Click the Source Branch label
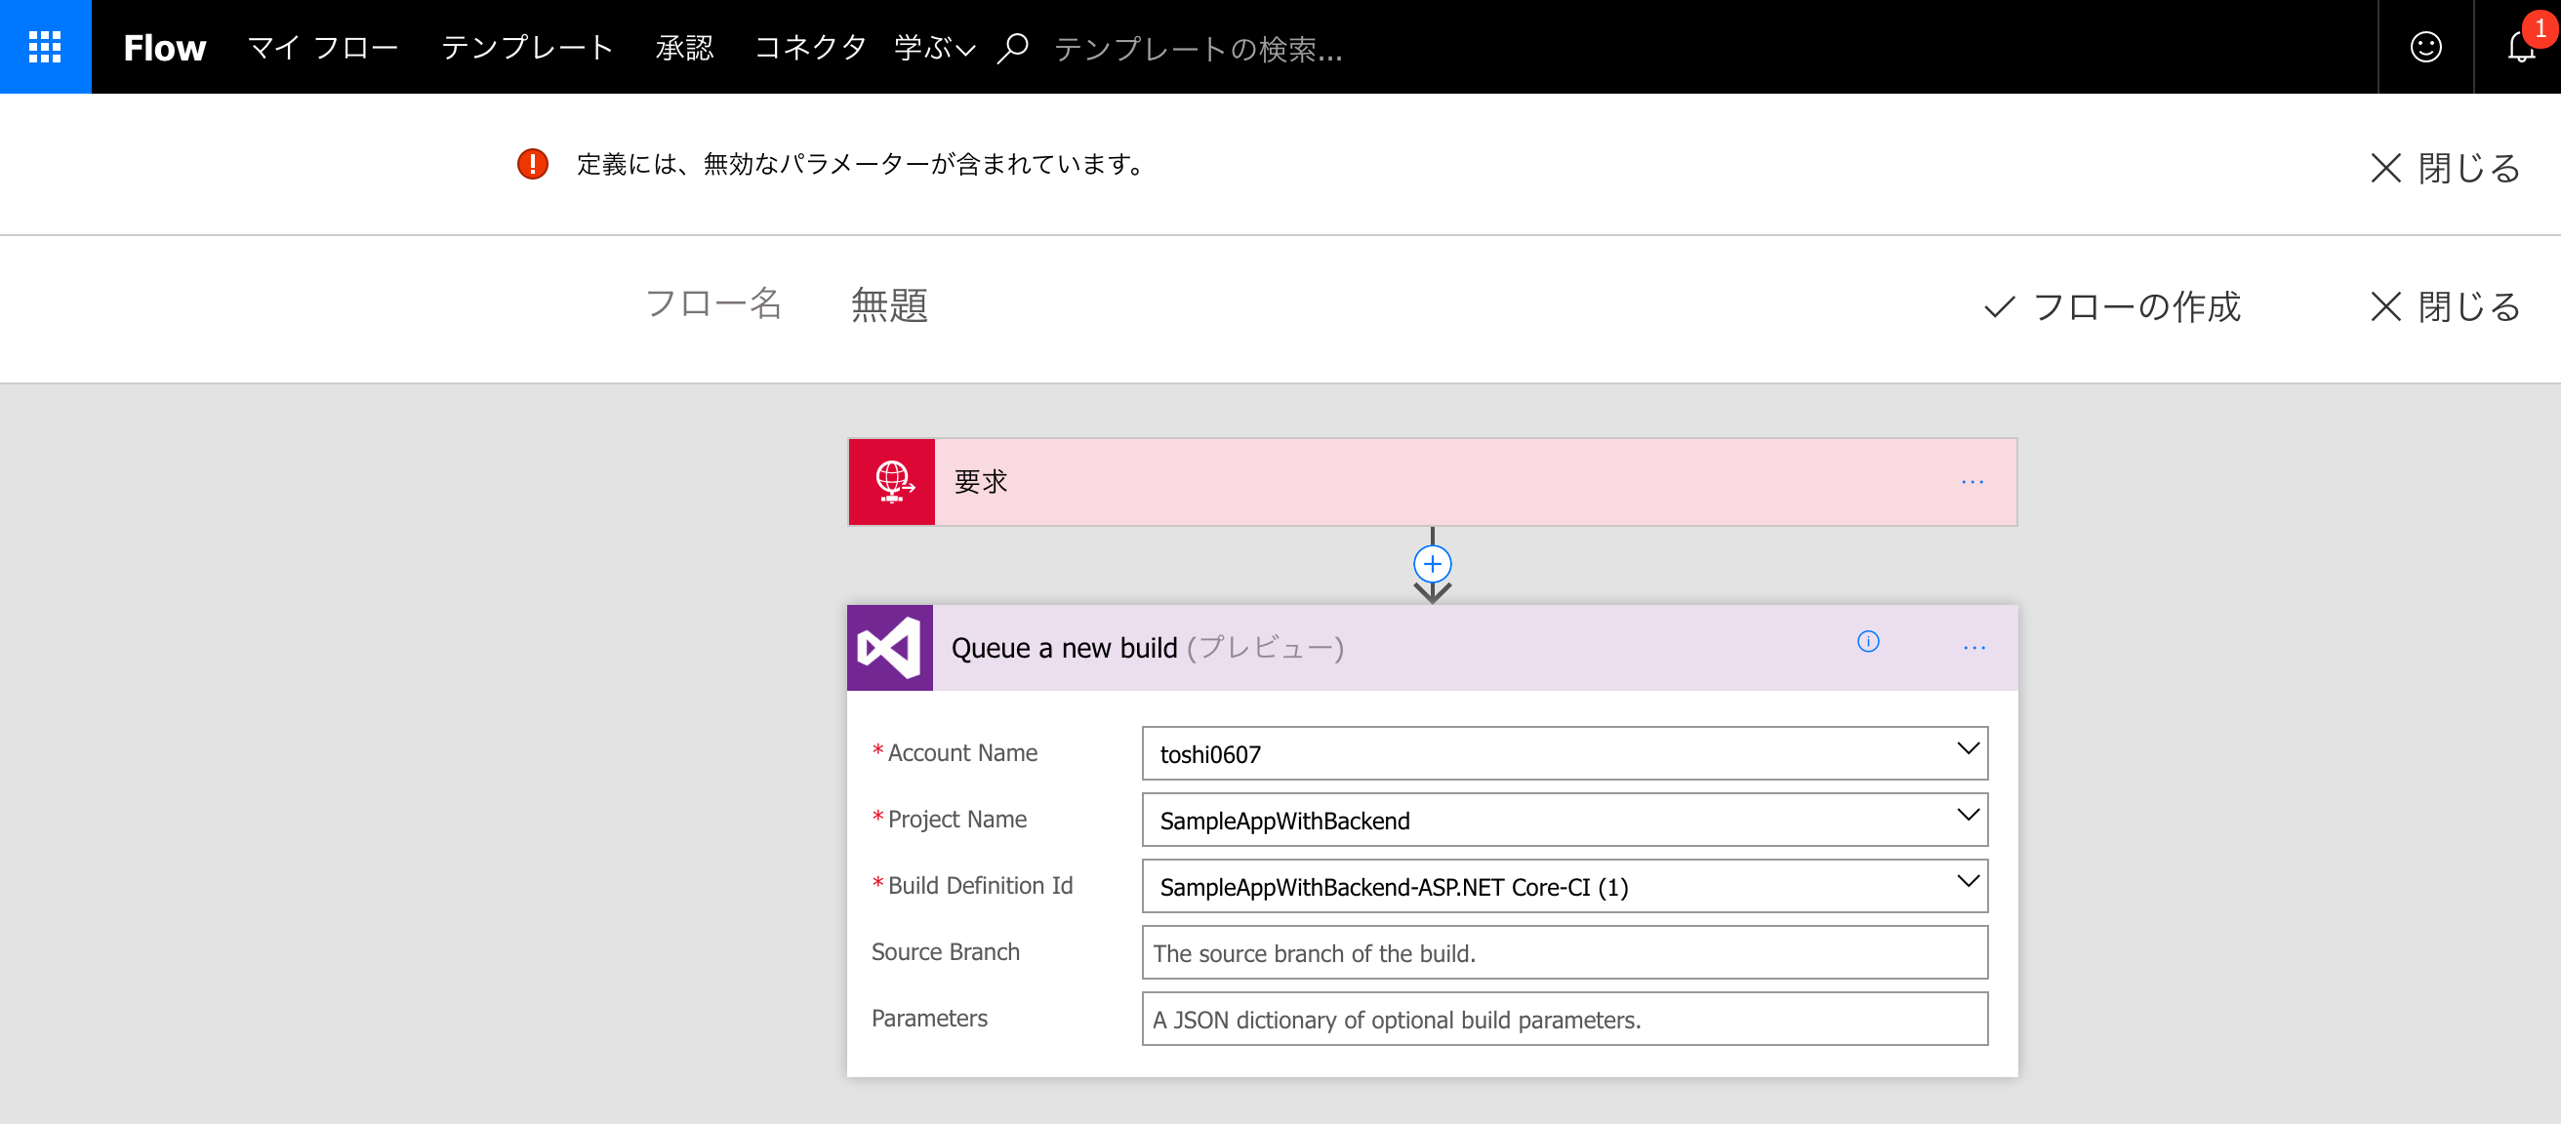The height and width of the screenshot is (1124, 2561). coord(946,952)
